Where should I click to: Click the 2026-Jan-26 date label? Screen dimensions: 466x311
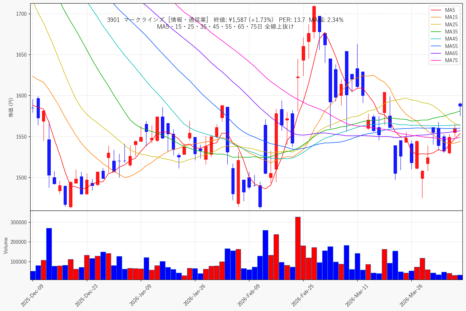(x=194, y=295)
